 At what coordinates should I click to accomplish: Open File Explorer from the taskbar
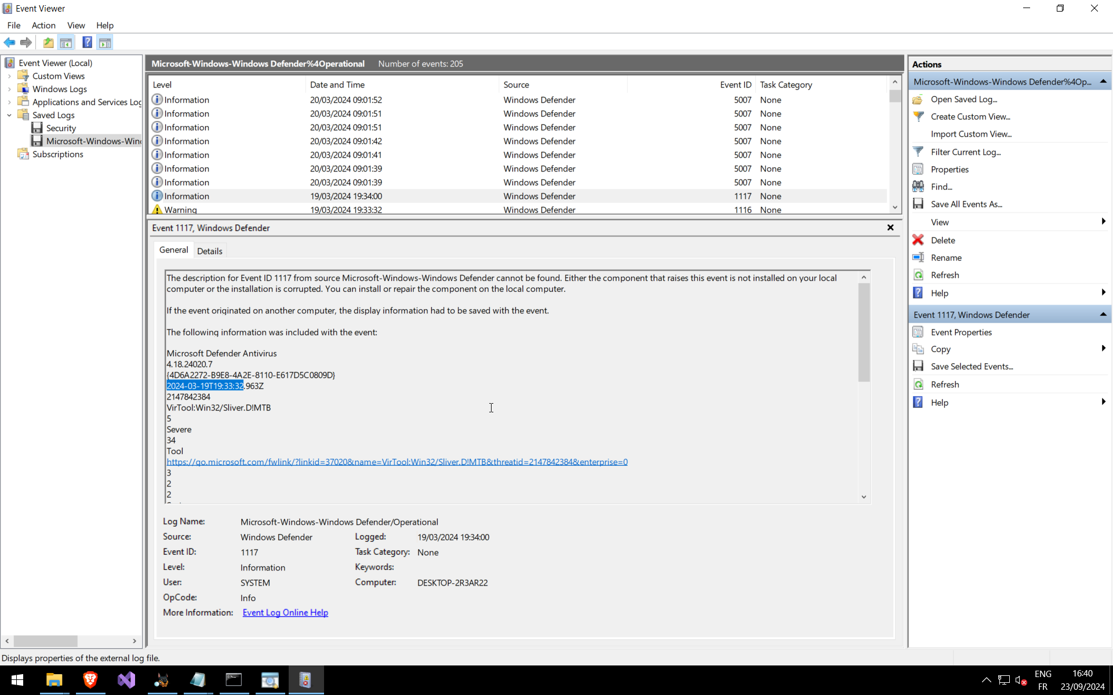(x=54, y=680)
